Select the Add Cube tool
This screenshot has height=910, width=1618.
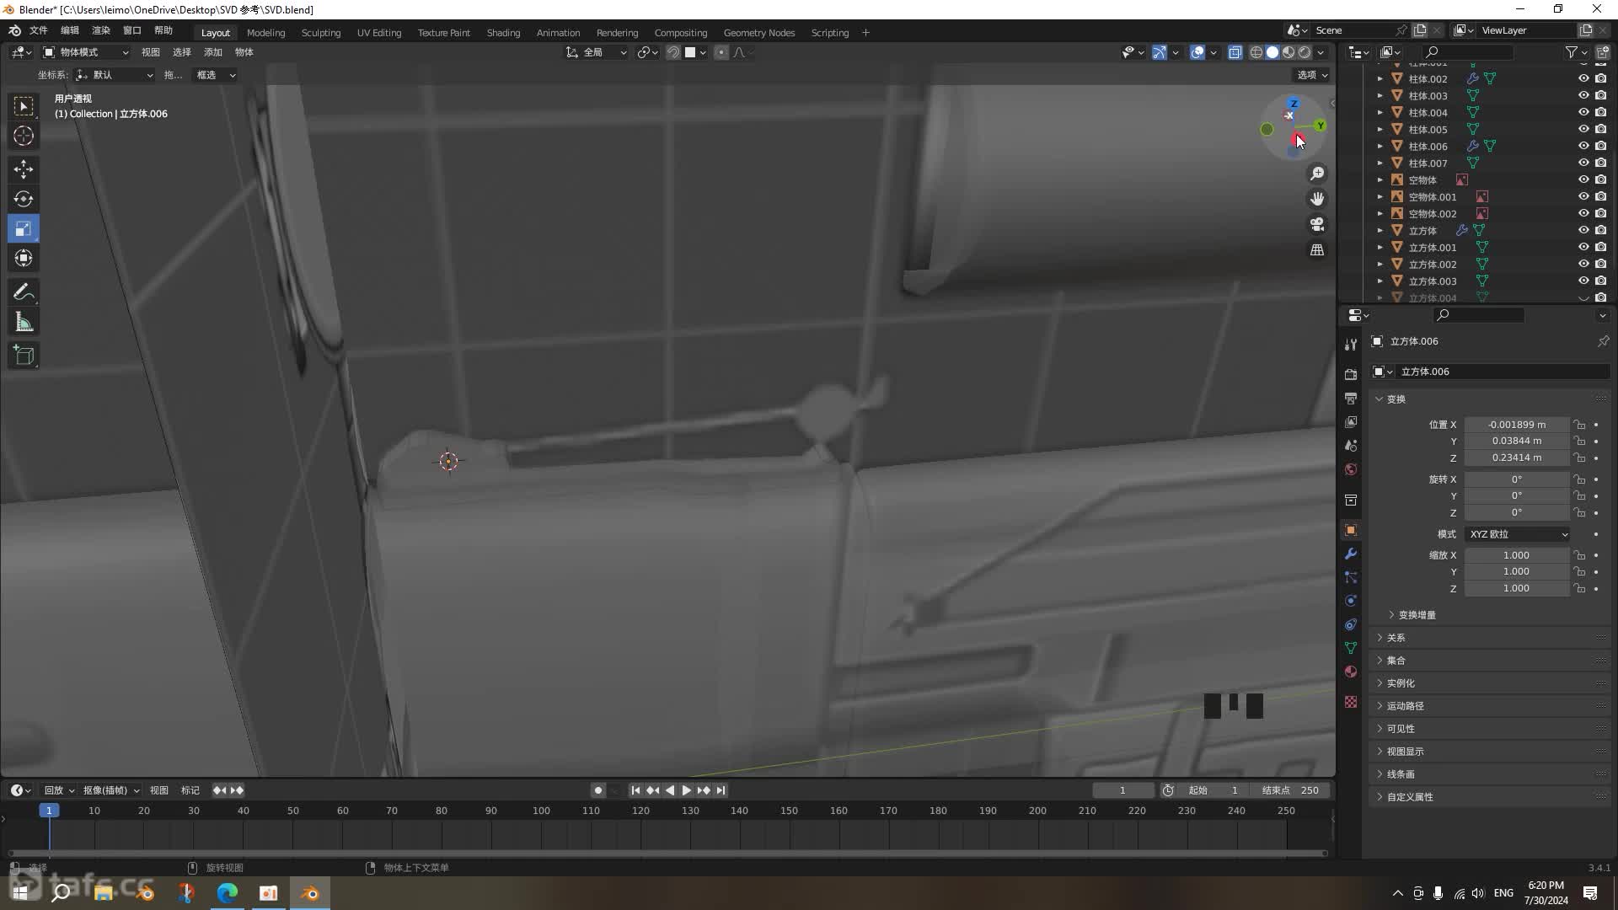[24, 356]
